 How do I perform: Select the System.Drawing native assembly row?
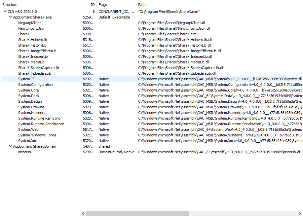[32, 107]
